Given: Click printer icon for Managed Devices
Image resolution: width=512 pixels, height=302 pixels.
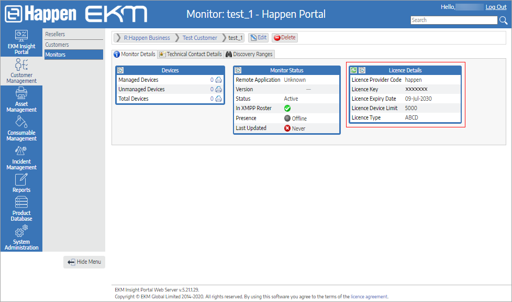Looking at the screenshot, I should [218, 80].
